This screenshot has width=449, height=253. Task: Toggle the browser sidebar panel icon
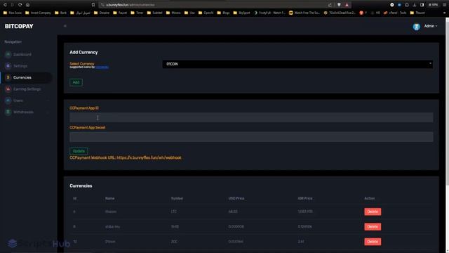[x=422, y=5]
